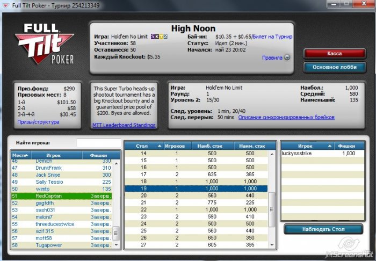
Task: Click the T game type icon
Action: coord(161,37)
